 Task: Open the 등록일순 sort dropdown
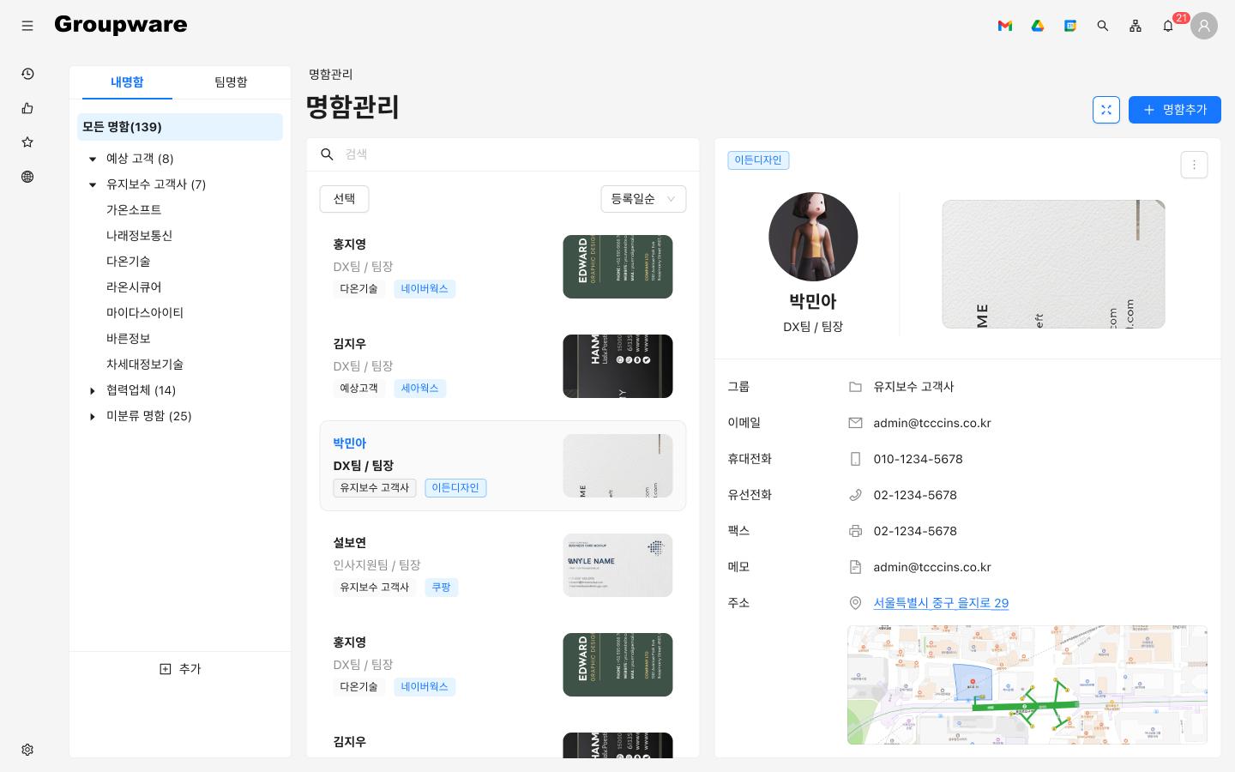643,199
